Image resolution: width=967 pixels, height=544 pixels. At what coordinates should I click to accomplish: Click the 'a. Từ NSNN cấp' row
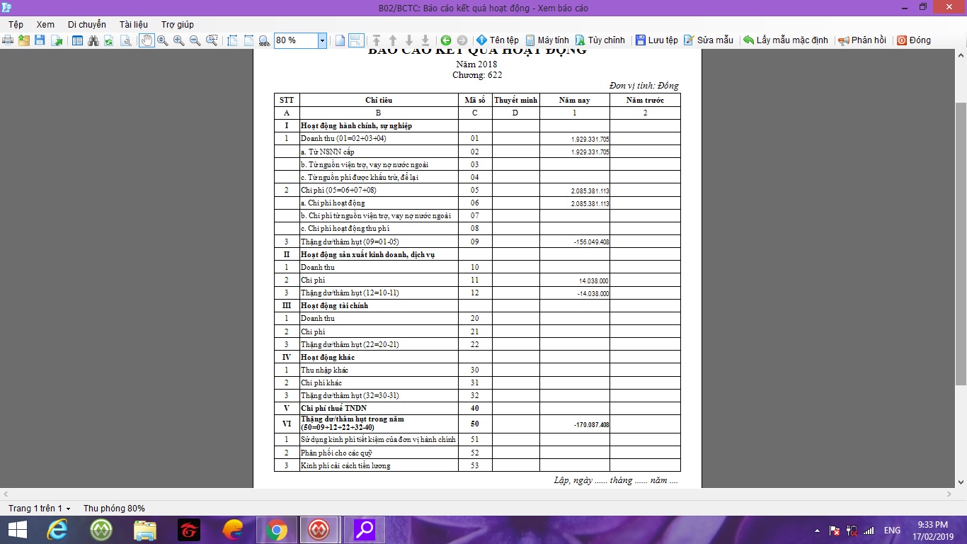click(x=477, y=152)
